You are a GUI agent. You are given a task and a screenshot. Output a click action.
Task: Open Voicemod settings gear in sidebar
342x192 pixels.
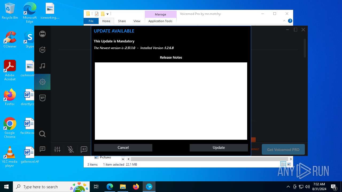click(42, 82)
